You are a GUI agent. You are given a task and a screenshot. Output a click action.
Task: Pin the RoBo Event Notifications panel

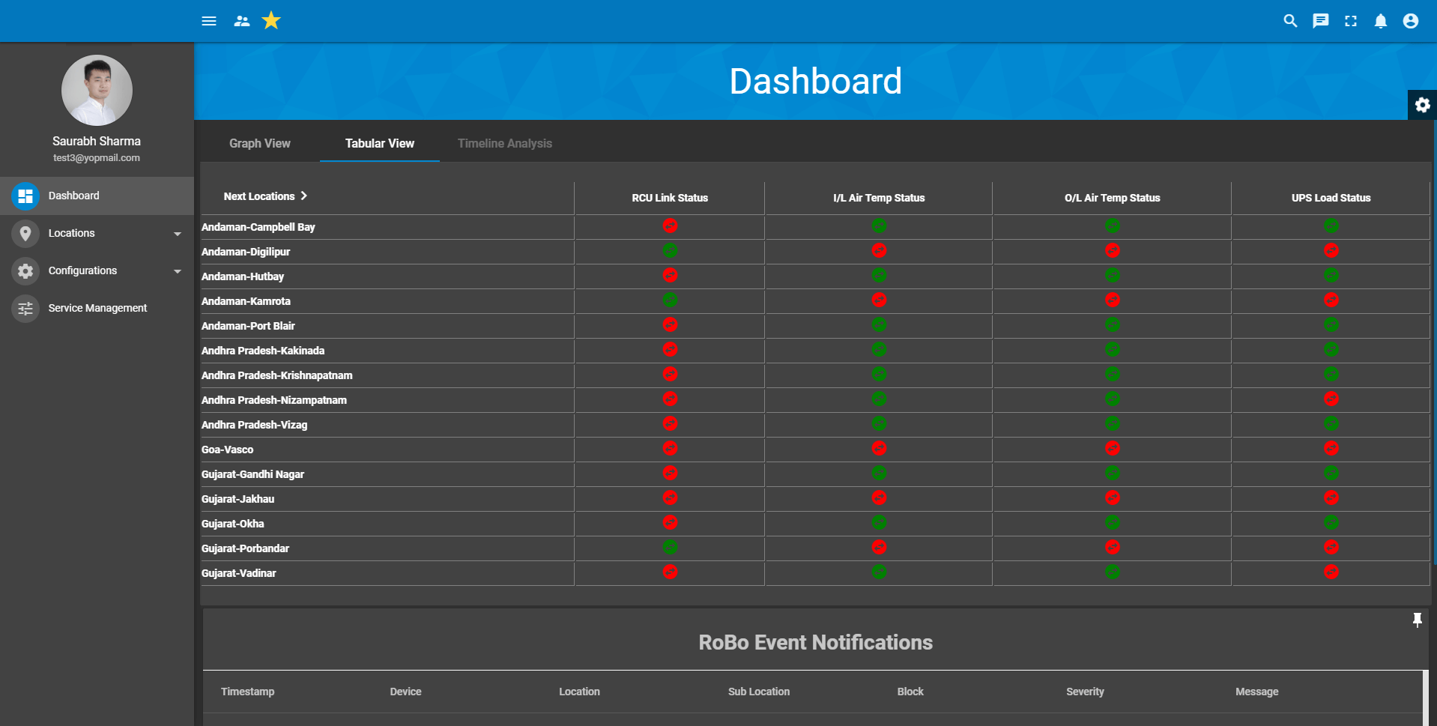point(1417,620)
